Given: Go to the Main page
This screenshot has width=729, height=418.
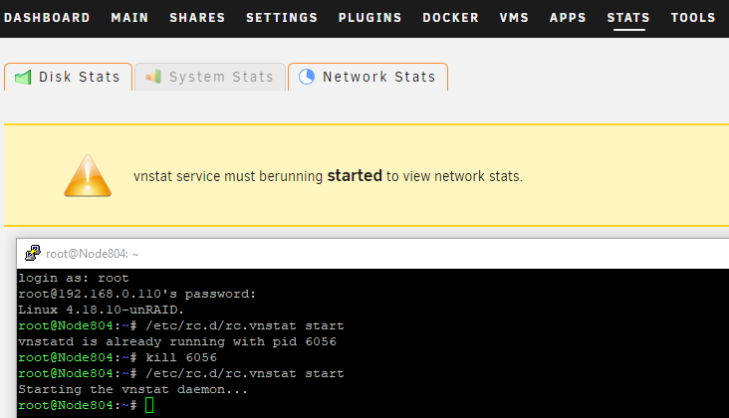Looking at the screenshot, I should point(129,18).
